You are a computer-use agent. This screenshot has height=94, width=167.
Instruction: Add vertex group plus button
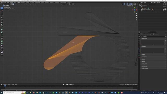165,40
